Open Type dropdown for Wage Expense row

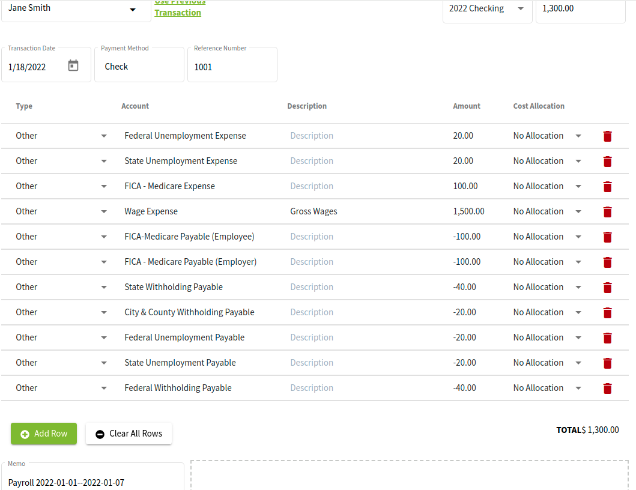coord(104,211)
